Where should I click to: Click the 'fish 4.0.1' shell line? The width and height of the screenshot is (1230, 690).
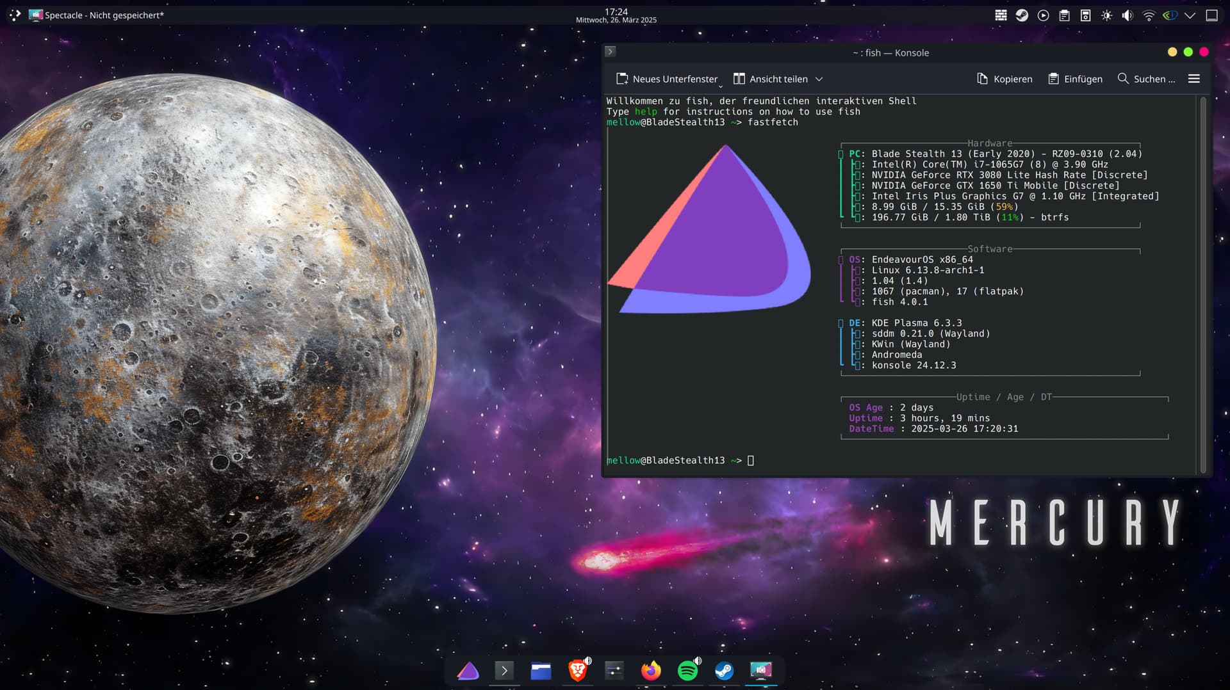pyautogui.click(x=899, y=301)
